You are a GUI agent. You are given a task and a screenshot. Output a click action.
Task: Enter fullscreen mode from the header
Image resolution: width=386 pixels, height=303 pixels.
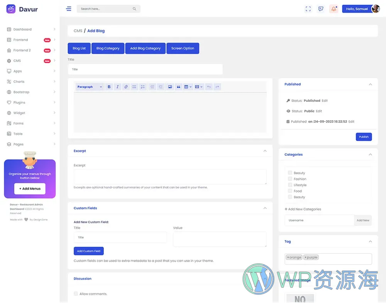click(x=308, y=8)
